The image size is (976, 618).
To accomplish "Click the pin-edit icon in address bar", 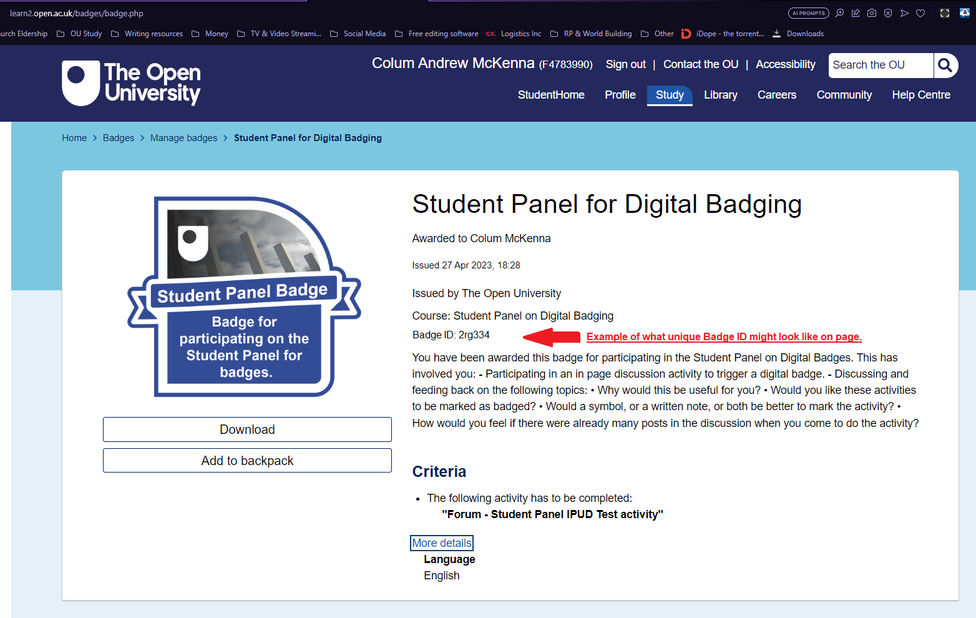I will tap(856, 13).
